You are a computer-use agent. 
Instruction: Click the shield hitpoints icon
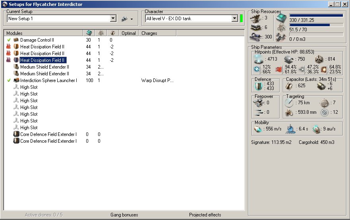[259, 59]
